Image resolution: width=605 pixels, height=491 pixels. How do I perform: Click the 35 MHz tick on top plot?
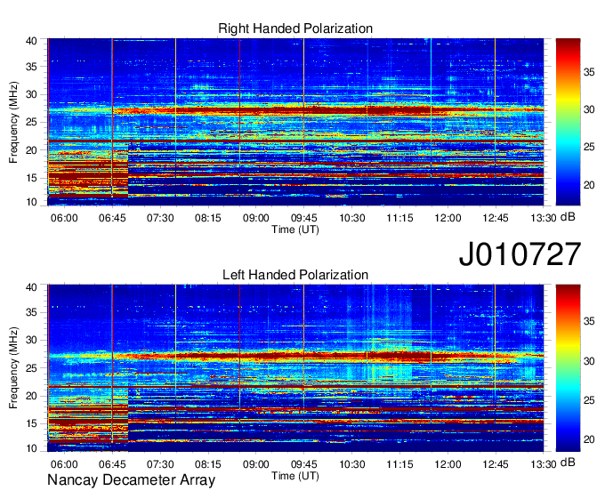point(31,67)
